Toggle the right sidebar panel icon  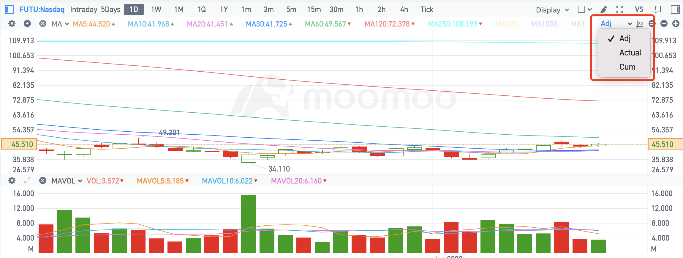tap(675, 10)
